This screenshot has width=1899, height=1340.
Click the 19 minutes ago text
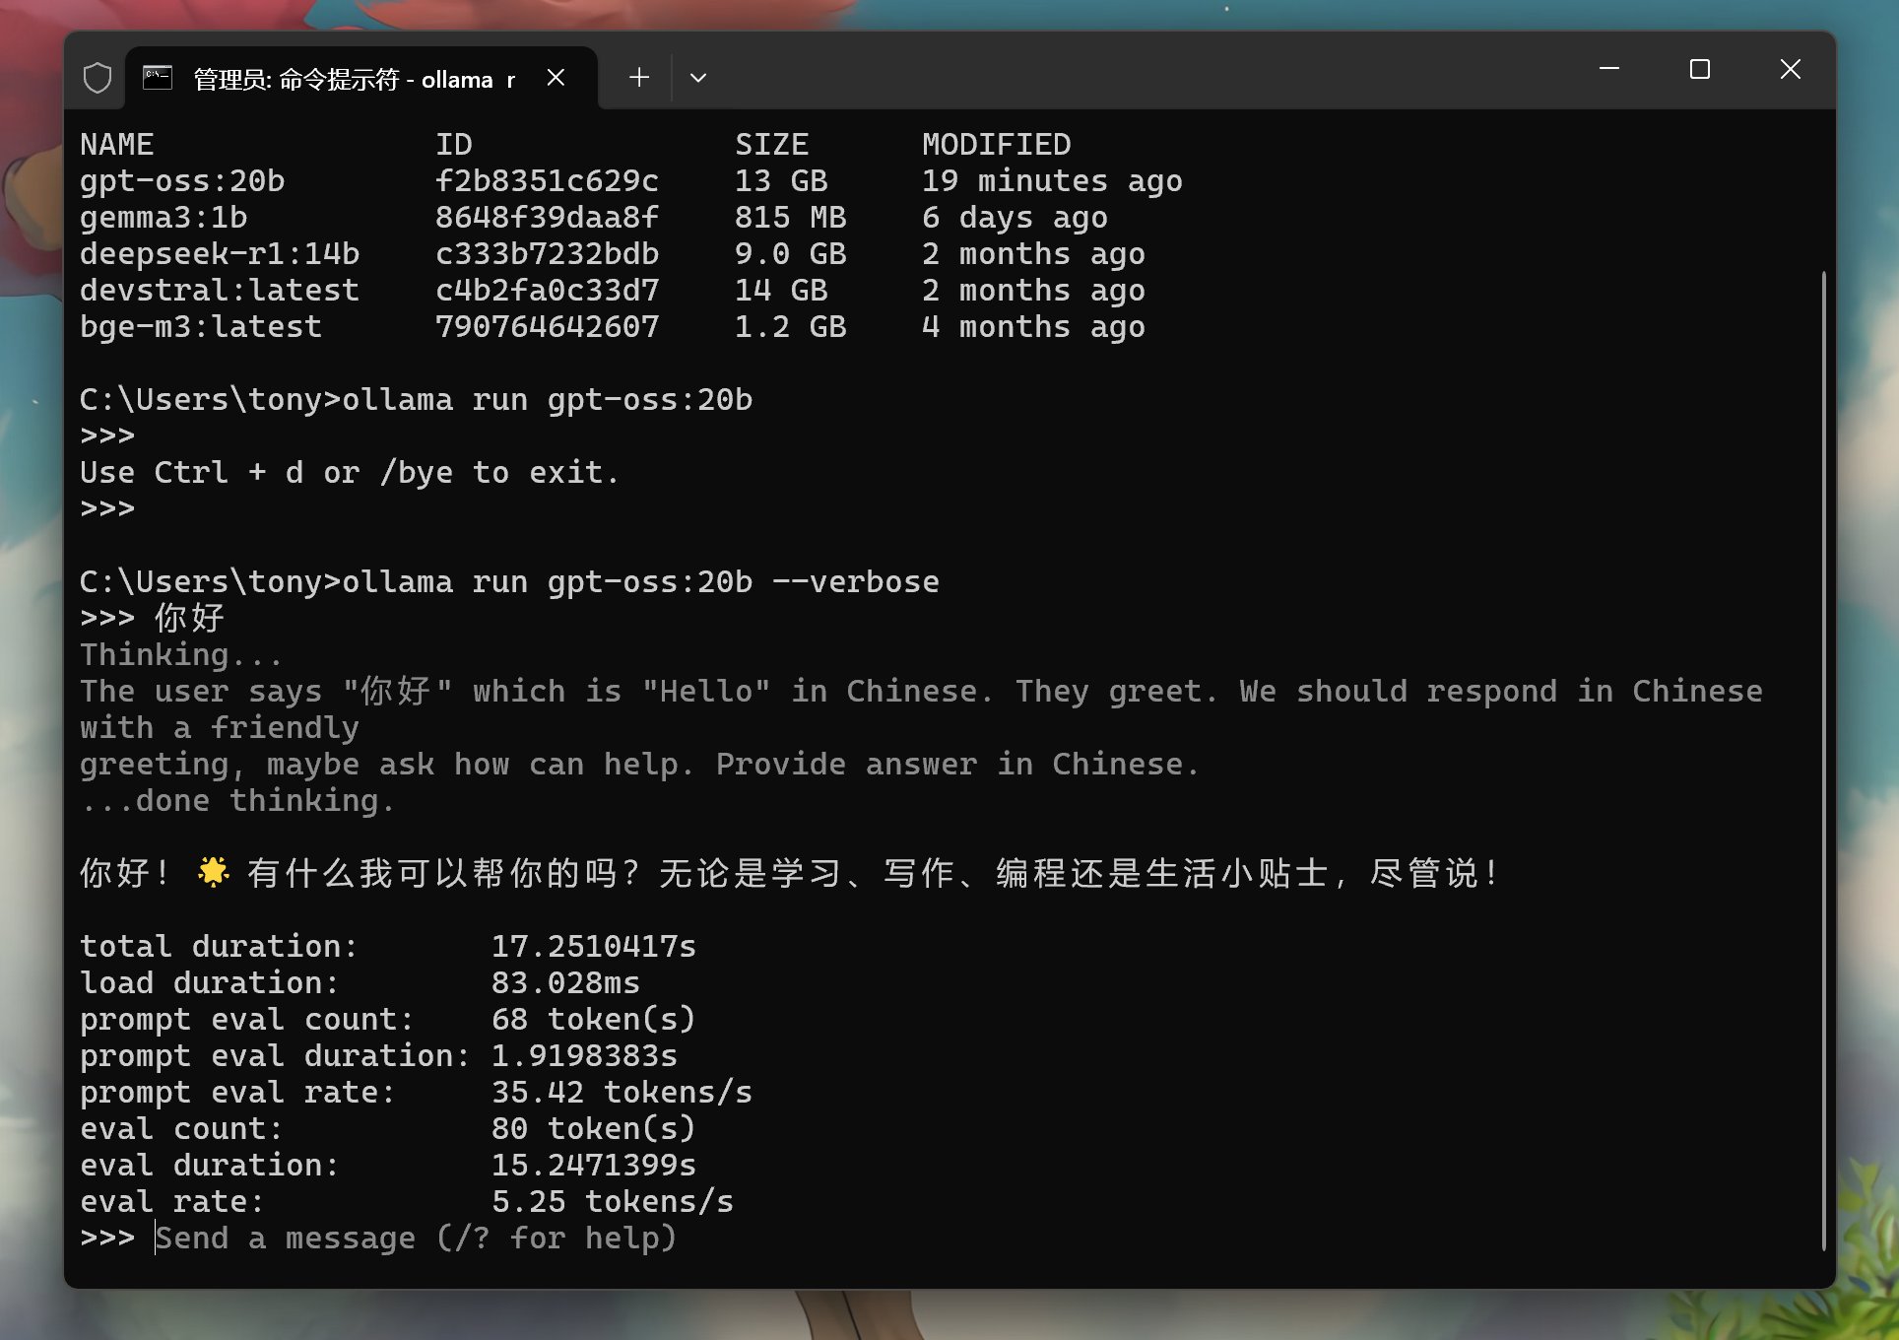[1052, 181]
